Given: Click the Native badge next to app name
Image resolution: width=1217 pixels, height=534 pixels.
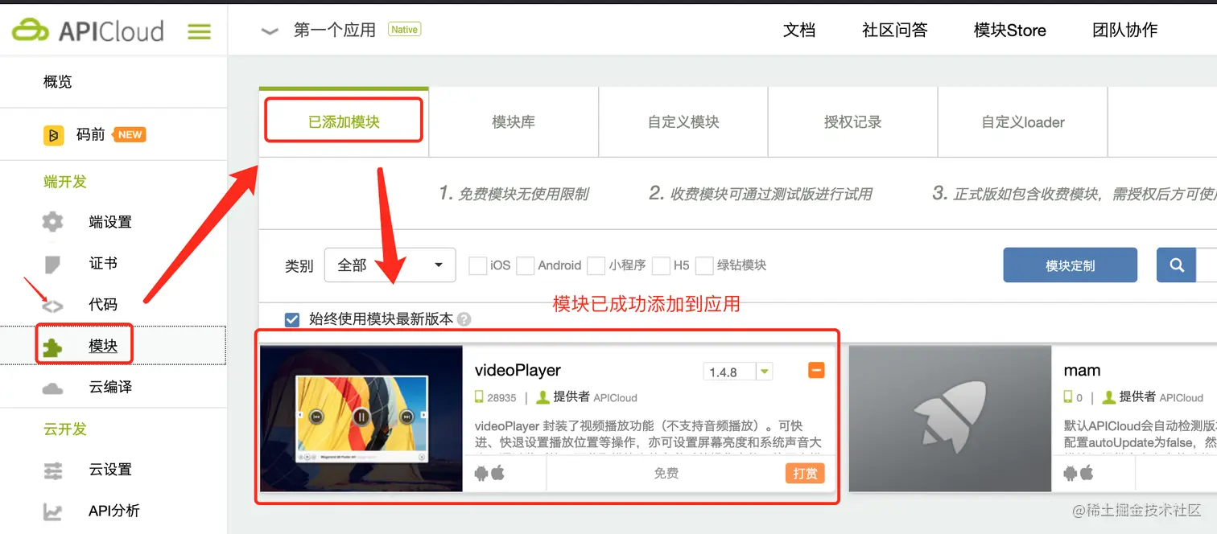Looking at the screenshot, I should (x=404, y=30).
